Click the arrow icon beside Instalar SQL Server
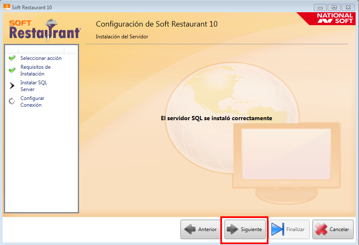The height and width of the screenshot is (245, 359). [x=12, y=86]
